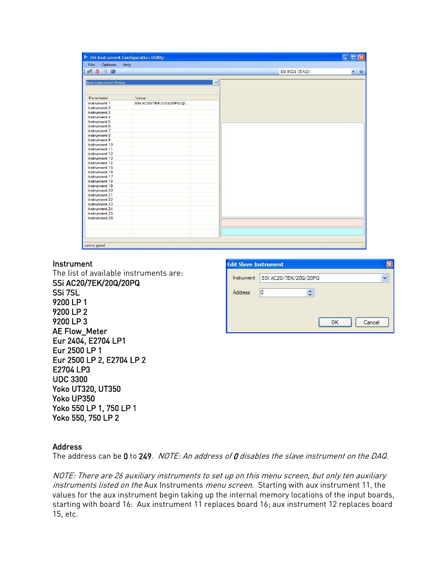
Task: Select the Instrument 7 row
Action: click(152, 131)
